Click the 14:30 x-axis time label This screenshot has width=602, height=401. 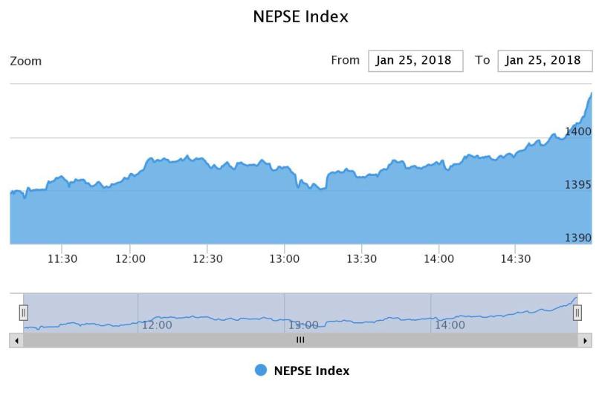click(x=516, y=258)
